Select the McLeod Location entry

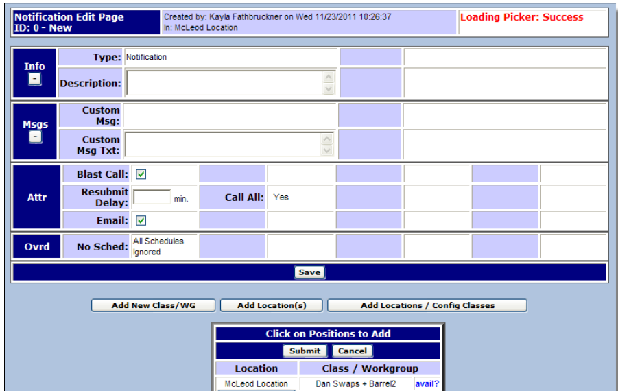tap(256, 384)
